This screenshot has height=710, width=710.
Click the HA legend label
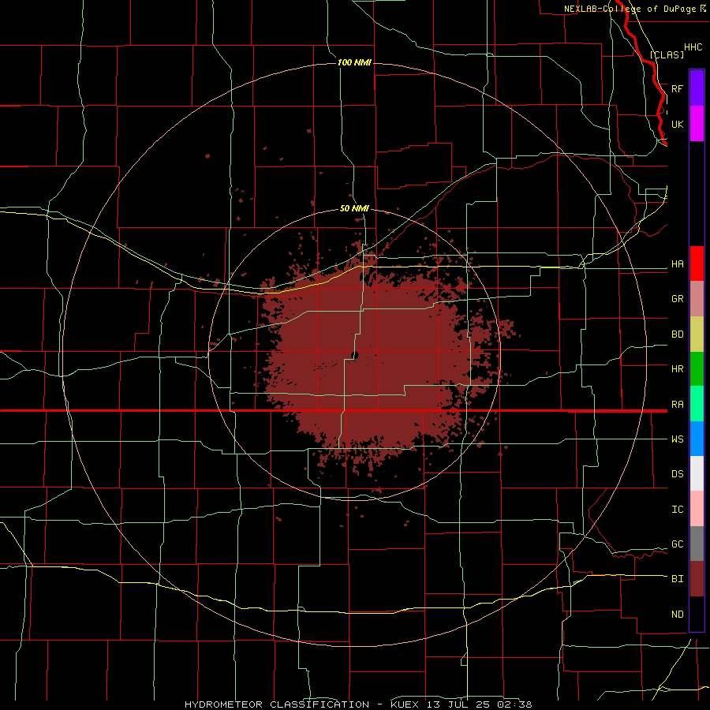(x=677, y=264)
